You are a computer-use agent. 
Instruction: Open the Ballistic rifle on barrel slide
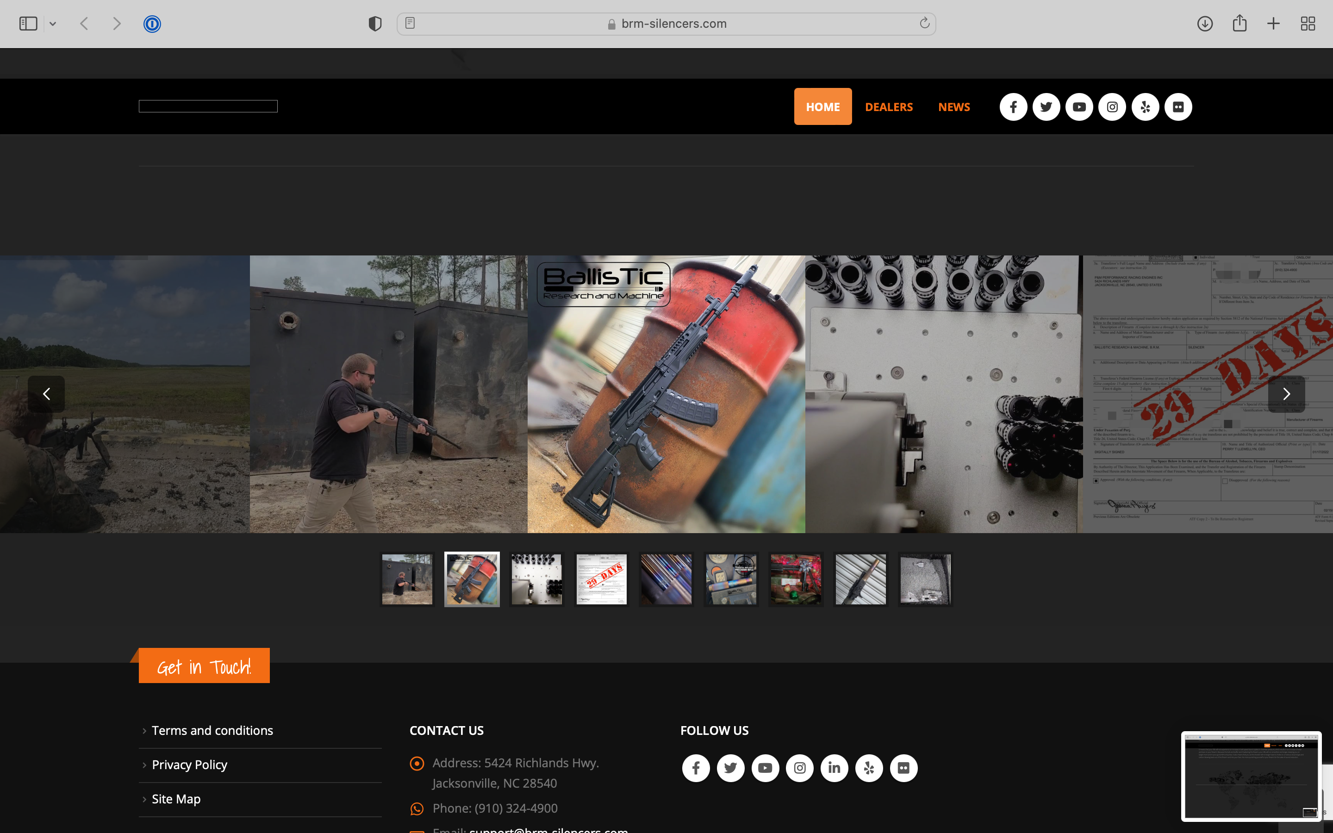(666, 394)
